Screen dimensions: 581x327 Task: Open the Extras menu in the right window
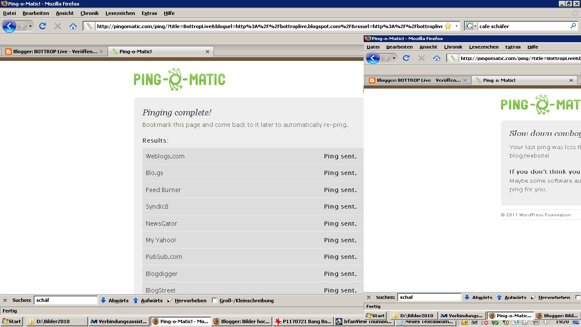click(513, 47)
